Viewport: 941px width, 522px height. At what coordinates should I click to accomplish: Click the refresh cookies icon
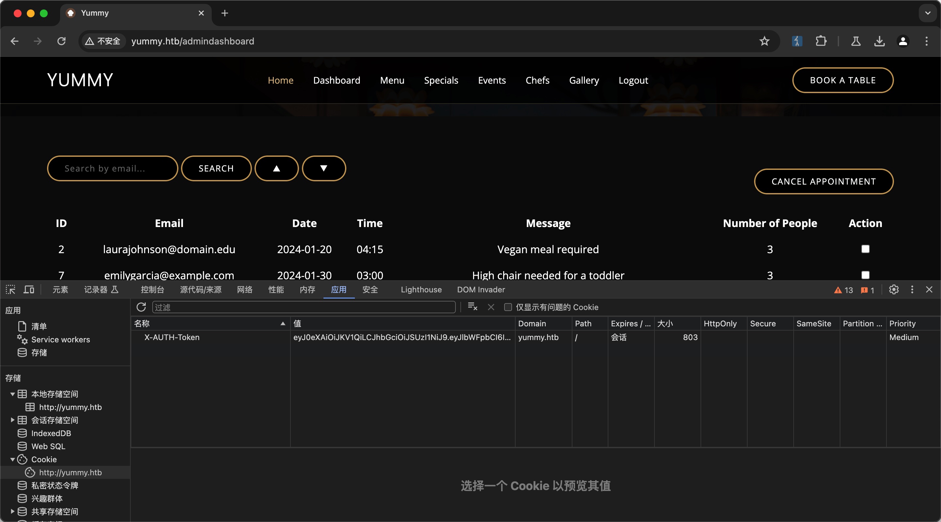click(141, 307)
